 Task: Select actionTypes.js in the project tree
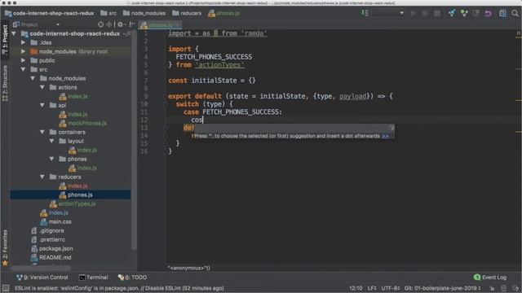pyautogui.click(x=73, y=204)
